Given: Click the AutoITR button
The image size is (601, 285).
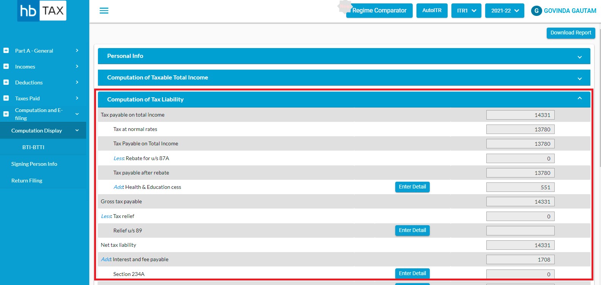Looking at the screenshot, I should point(432,11).
